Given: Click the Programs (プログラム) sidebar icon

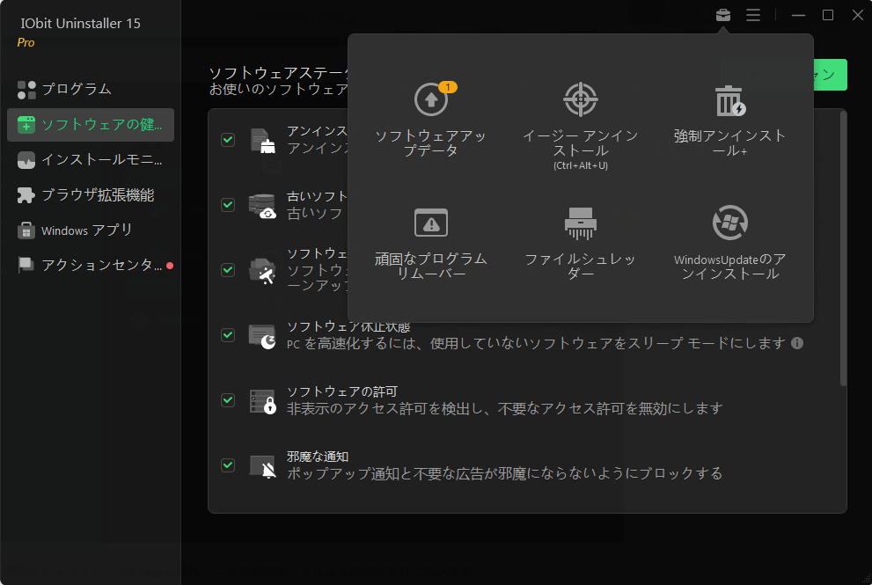Looking at the screenshot, I should [26, 90].
